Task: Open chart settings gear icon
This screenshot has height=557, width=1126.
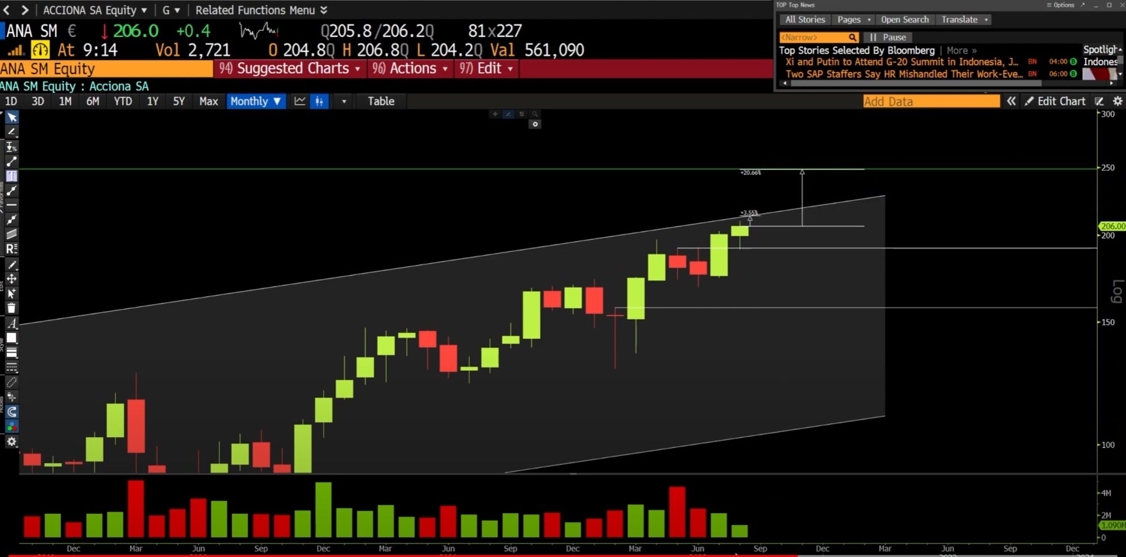Action: point(1118,101)
